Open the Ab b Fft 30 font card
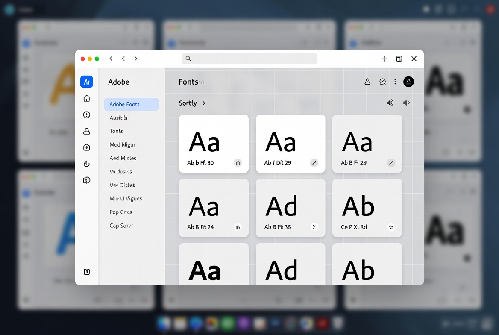 (x=214, y=144)
